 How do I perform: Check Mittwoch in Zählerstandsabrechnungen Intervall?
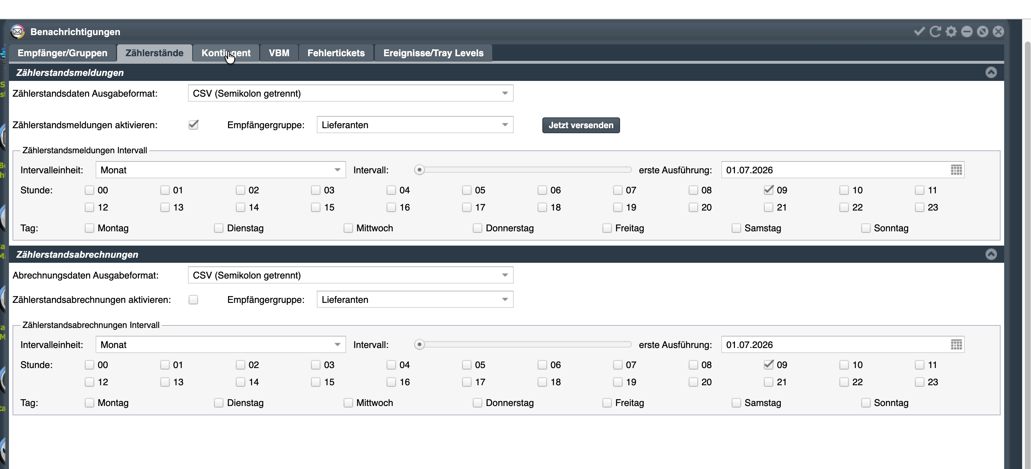[x=348, y=402]
